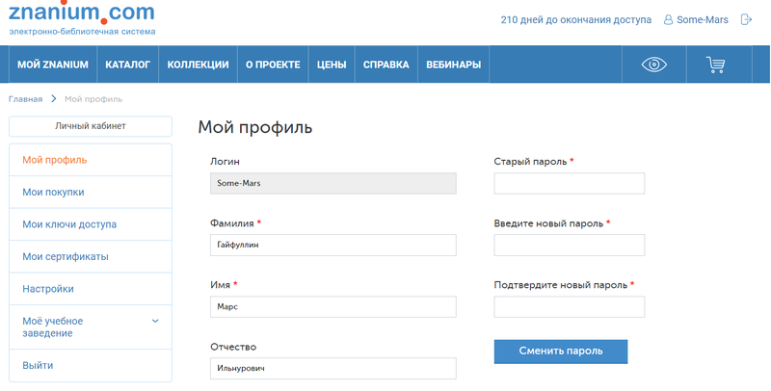The image size is (771, 391).
Task: Click the logout arrow icon in header
Action: coord(746,19)
